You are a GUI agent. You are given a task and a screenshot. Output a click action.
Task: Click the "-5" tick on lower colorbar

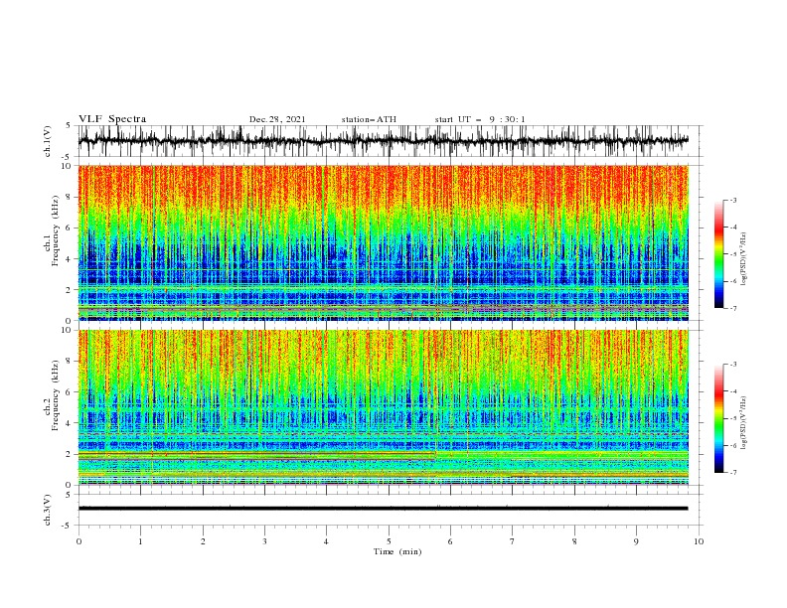[x=732, y=418]
